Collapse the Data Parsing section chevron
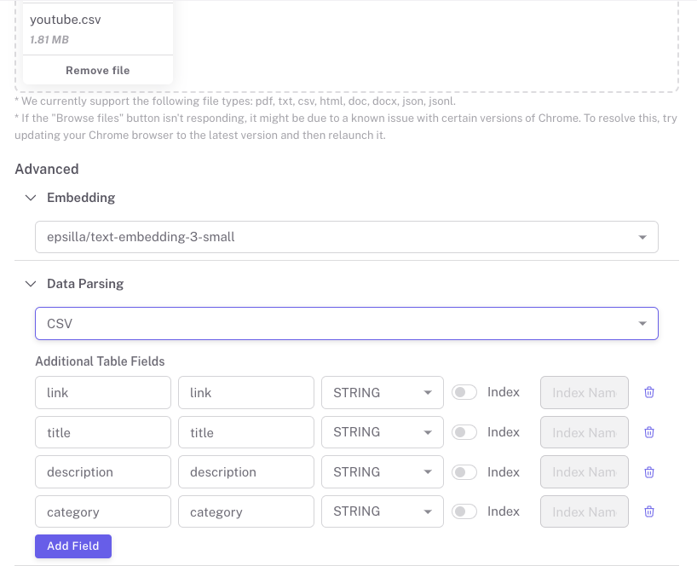 click(x=31, y=284)
